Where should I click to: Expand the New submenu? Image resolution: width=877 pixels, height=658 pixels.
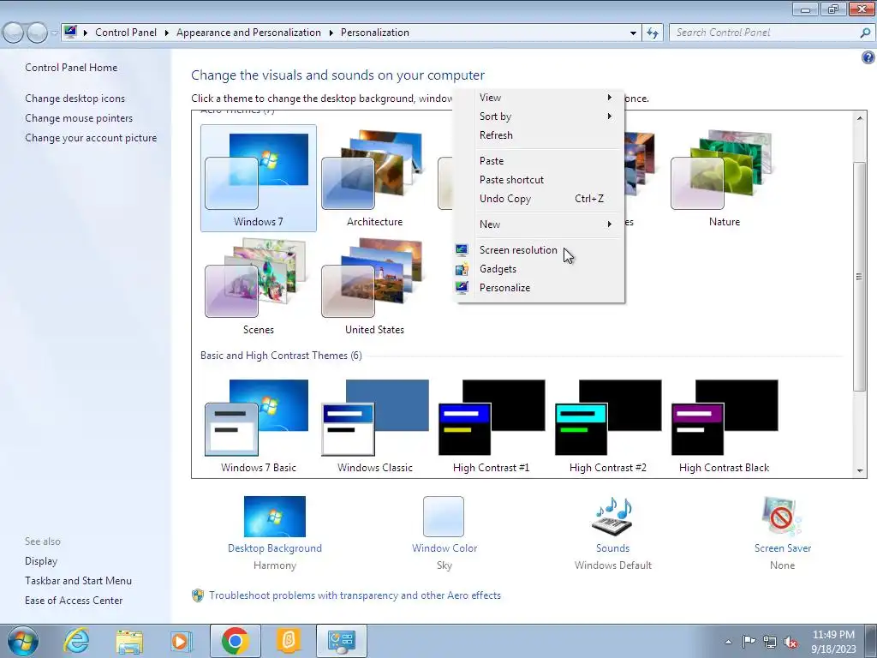[539, 224]
